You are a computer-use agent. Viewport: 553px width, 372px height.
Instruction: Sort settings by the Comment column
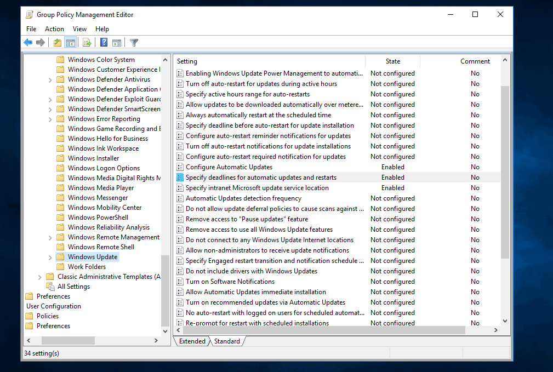click(475, 61)
